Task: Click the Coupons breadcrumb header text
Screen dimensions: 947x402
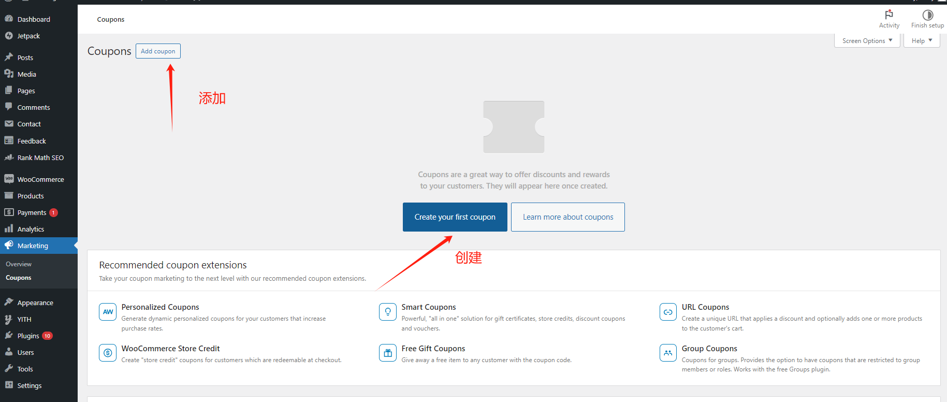Action: pyautogui.click(x=111, y=19)
